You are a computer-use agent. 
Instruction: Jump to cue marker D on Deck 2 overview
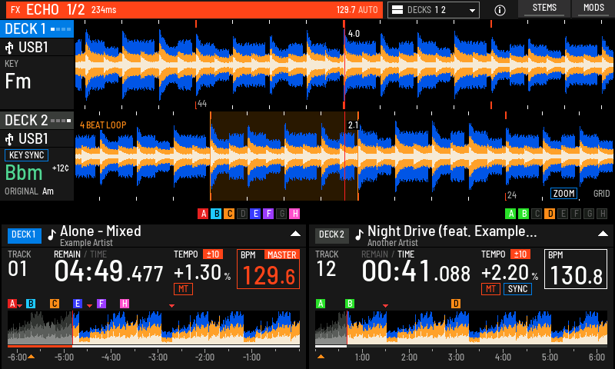[455, 304]
